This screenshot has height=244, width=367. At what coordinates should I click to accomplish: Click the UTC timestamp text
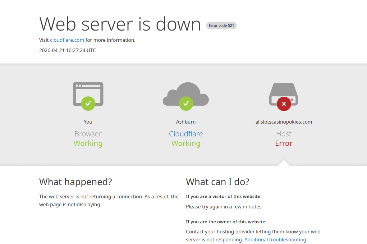[x=67, y=50]
